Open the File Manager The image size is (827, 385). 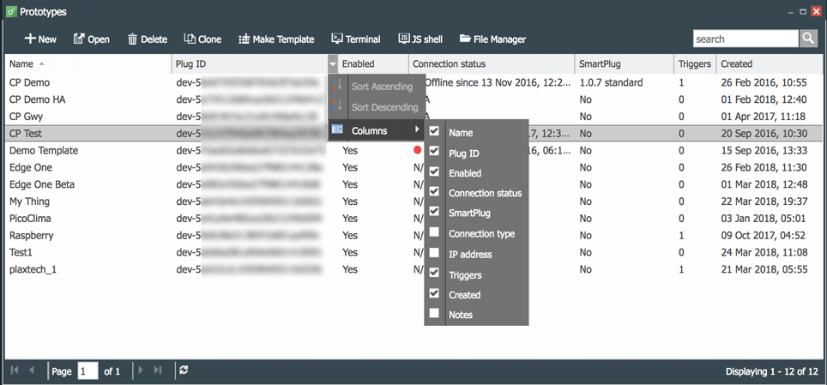[x=492, y=39]
